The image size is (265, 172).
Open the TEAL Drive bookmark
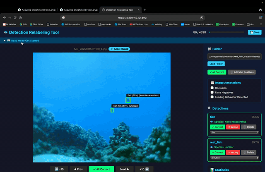pyautogui.click(x=36, y=24)
